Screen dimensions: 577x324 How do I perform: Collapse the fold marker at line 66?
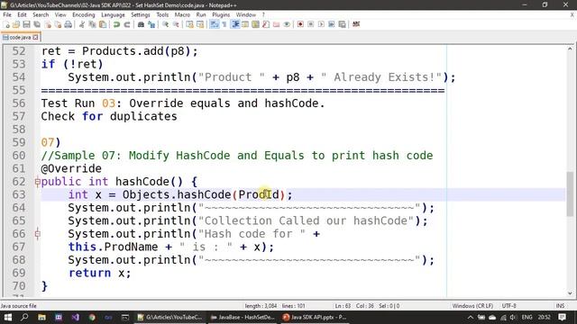[37, 234]
